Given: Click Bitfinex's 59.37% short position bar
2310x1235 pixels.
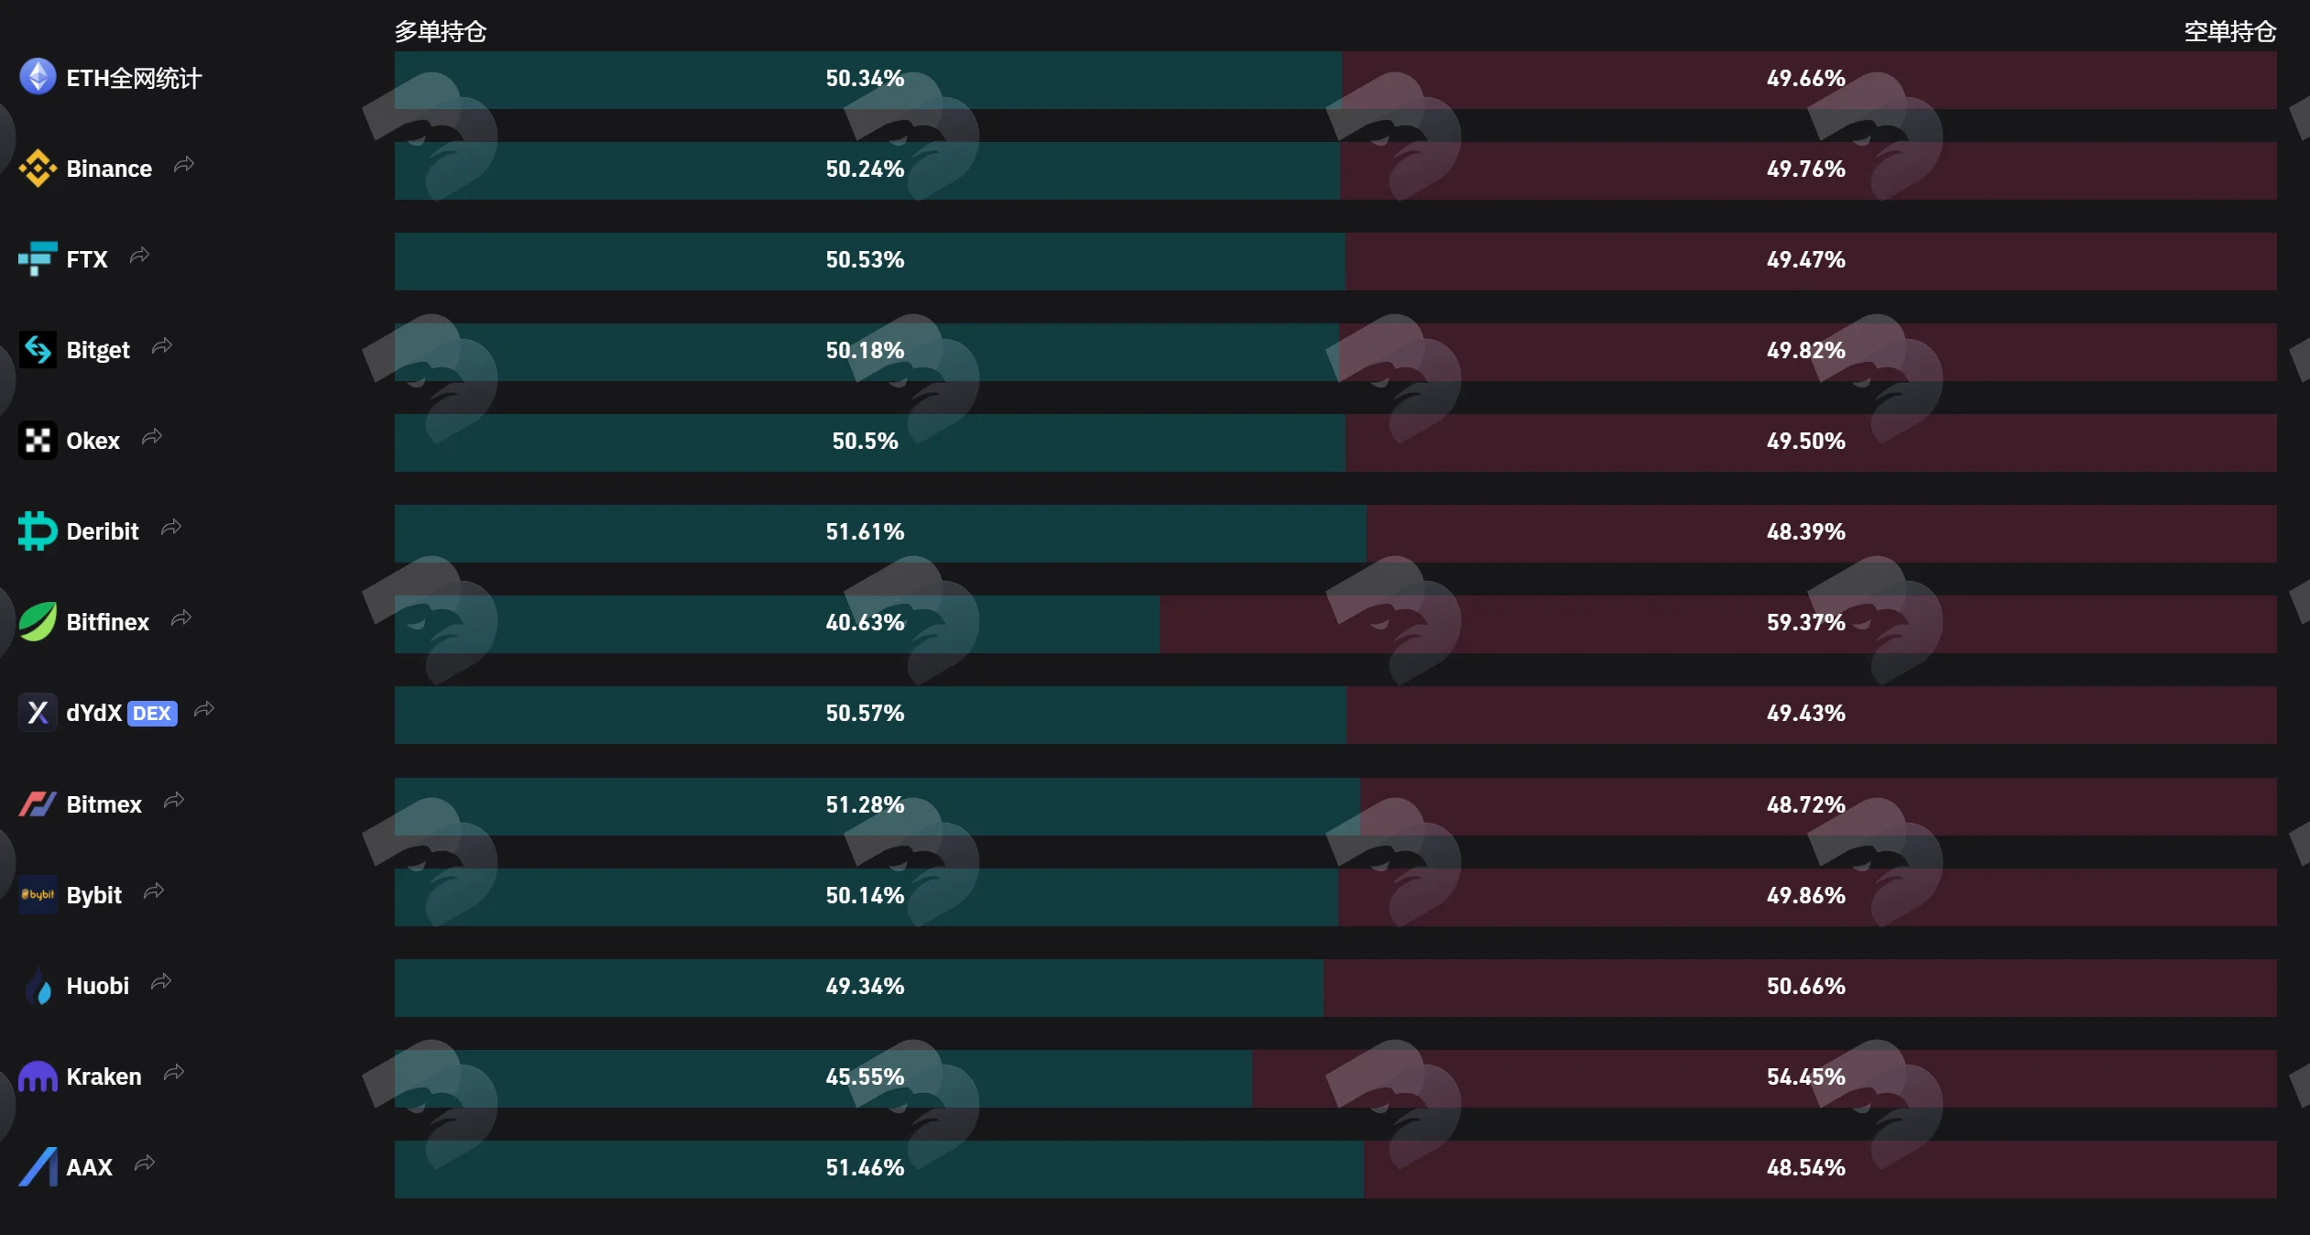Looking at the screenshot, I should 1718,624.
